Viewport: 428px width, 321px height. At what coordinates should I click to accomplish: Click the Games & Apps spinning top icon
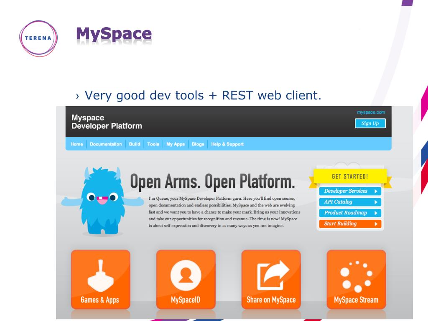(100, 276)
